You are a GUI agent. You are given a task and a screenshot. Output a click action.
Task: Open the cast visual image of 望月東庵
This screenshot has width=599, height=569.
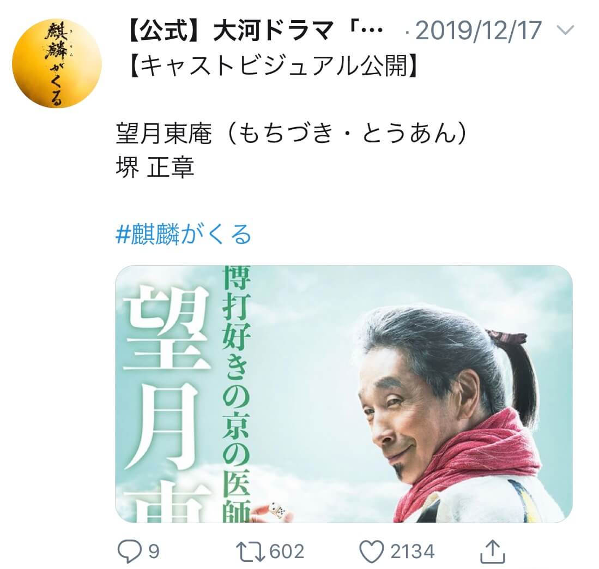343,394
